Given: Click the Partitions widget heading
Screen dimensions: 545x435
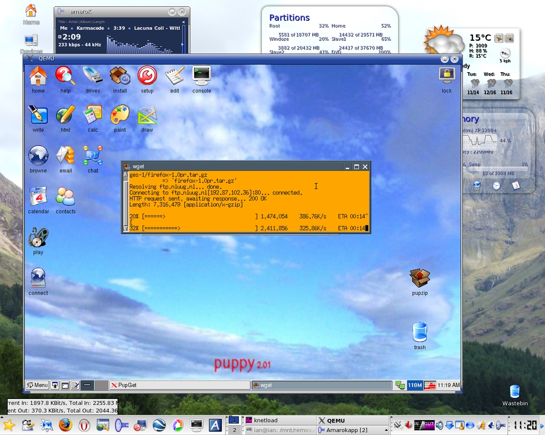Looking at the screenshot, I should pyautogui.click(x=289, y=18).
